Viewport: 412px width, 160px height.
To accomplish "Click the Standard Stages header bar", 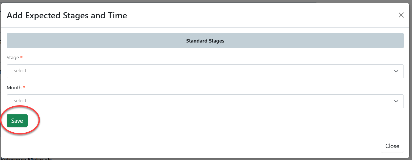I will (x=106, y=41).
